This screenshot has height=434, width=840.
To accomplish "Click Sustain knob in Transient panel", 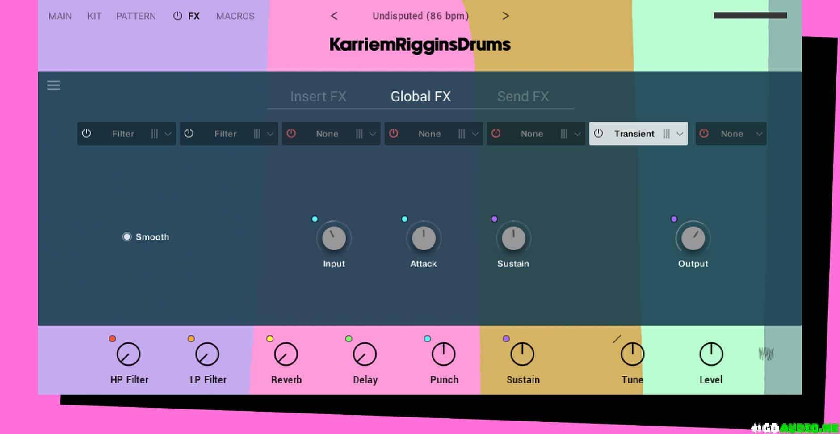I will (x=513, y=238).
